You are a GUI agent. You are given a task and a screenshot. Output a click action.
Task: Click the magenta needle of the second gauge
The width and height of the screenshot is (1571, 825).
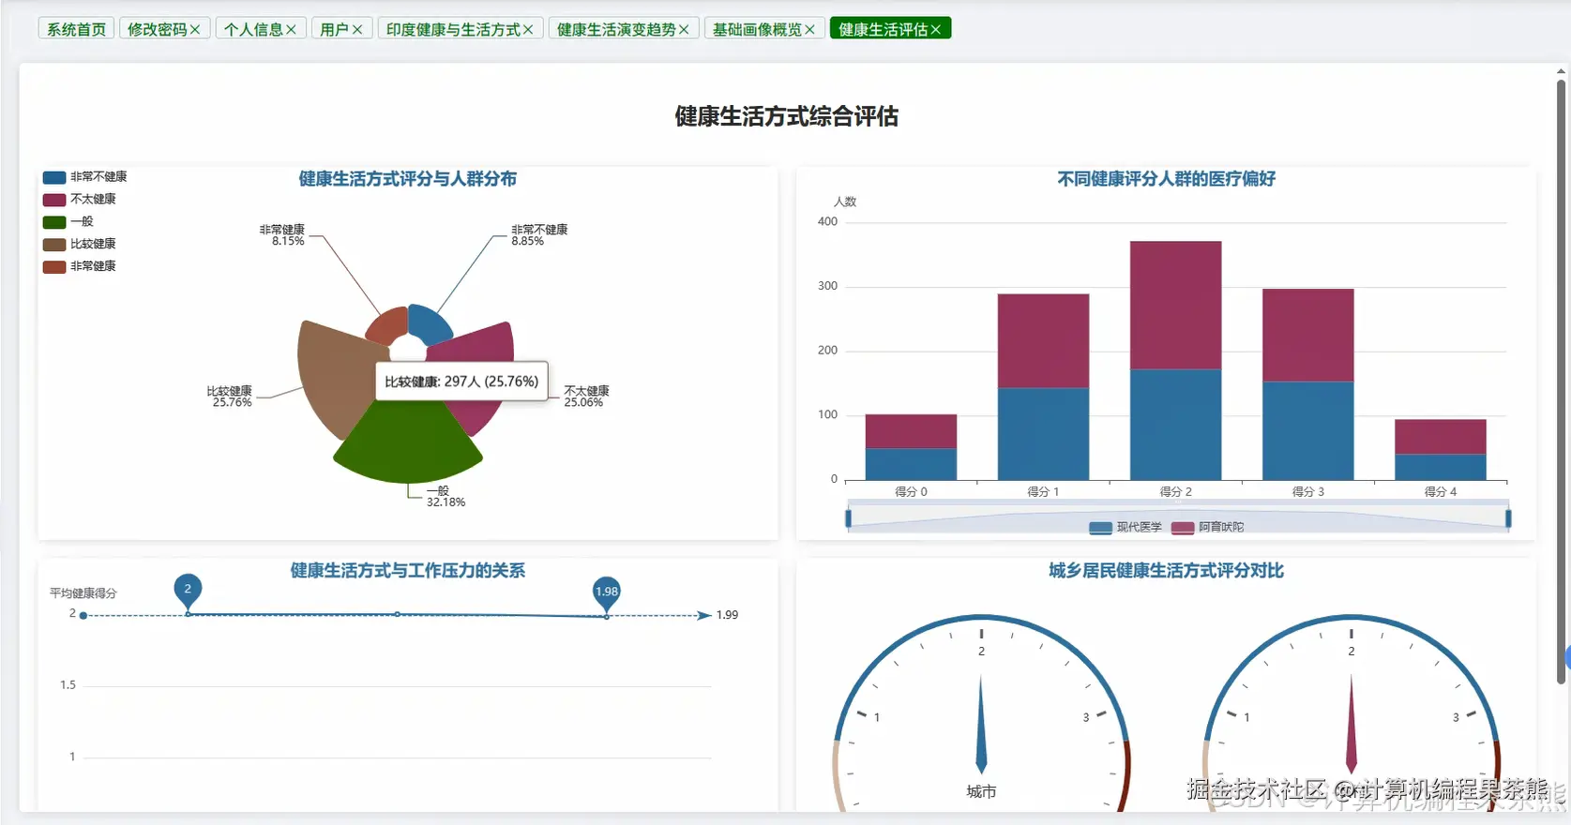(1351, 725)
